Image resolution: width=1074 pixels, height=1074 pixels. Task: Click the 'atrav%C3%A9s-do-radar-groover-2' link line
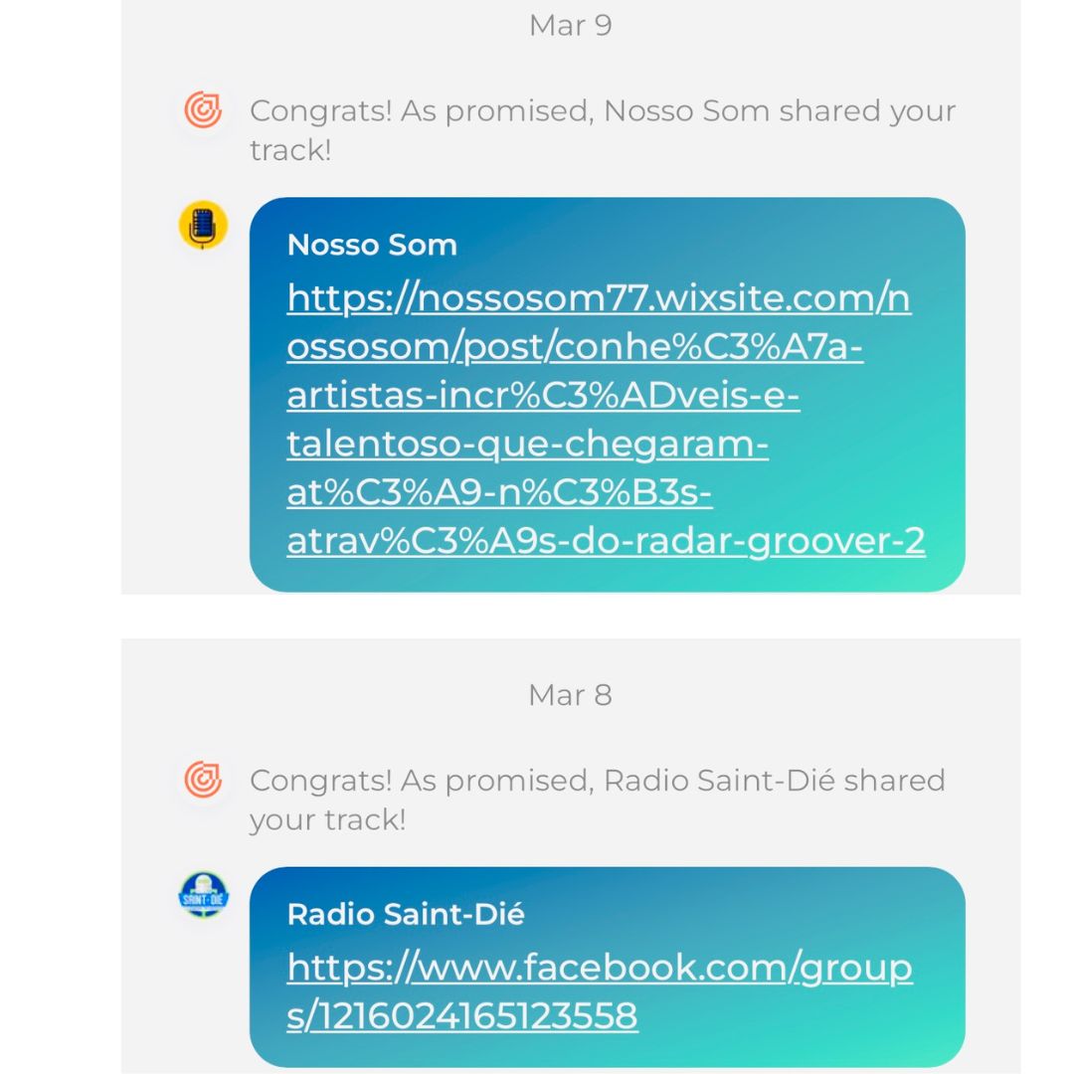tap(607, 541)
